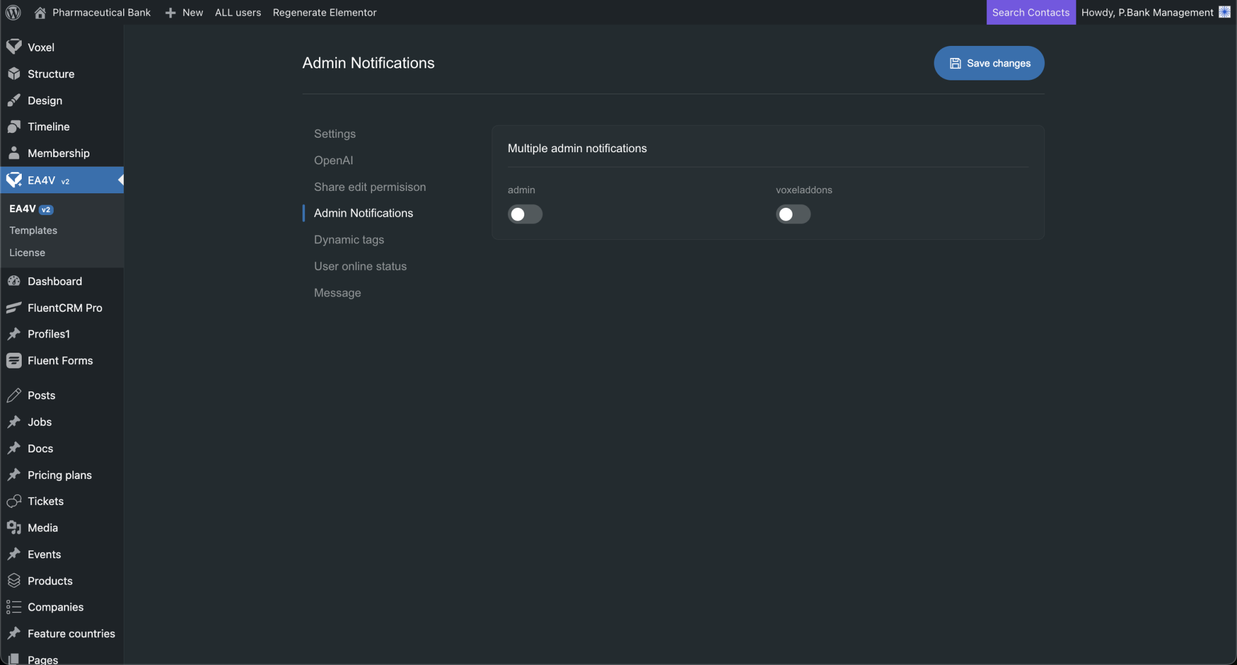
Task: Open Structure via its cube icon
Action: point(14,74)
